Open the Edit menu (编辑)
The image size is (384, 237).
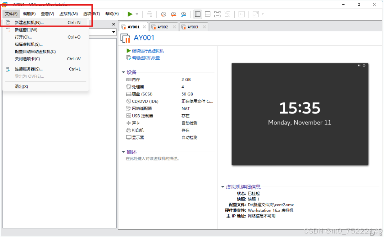pyautogui.click(x=29, y=14)
